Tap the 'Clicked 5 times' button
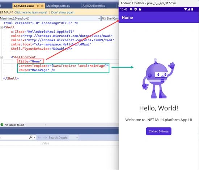199x170 pixels. [x=158, y=131]
